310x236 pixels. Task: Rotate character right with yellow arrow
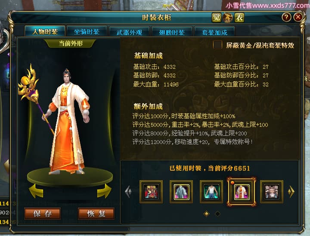[104, 190]
